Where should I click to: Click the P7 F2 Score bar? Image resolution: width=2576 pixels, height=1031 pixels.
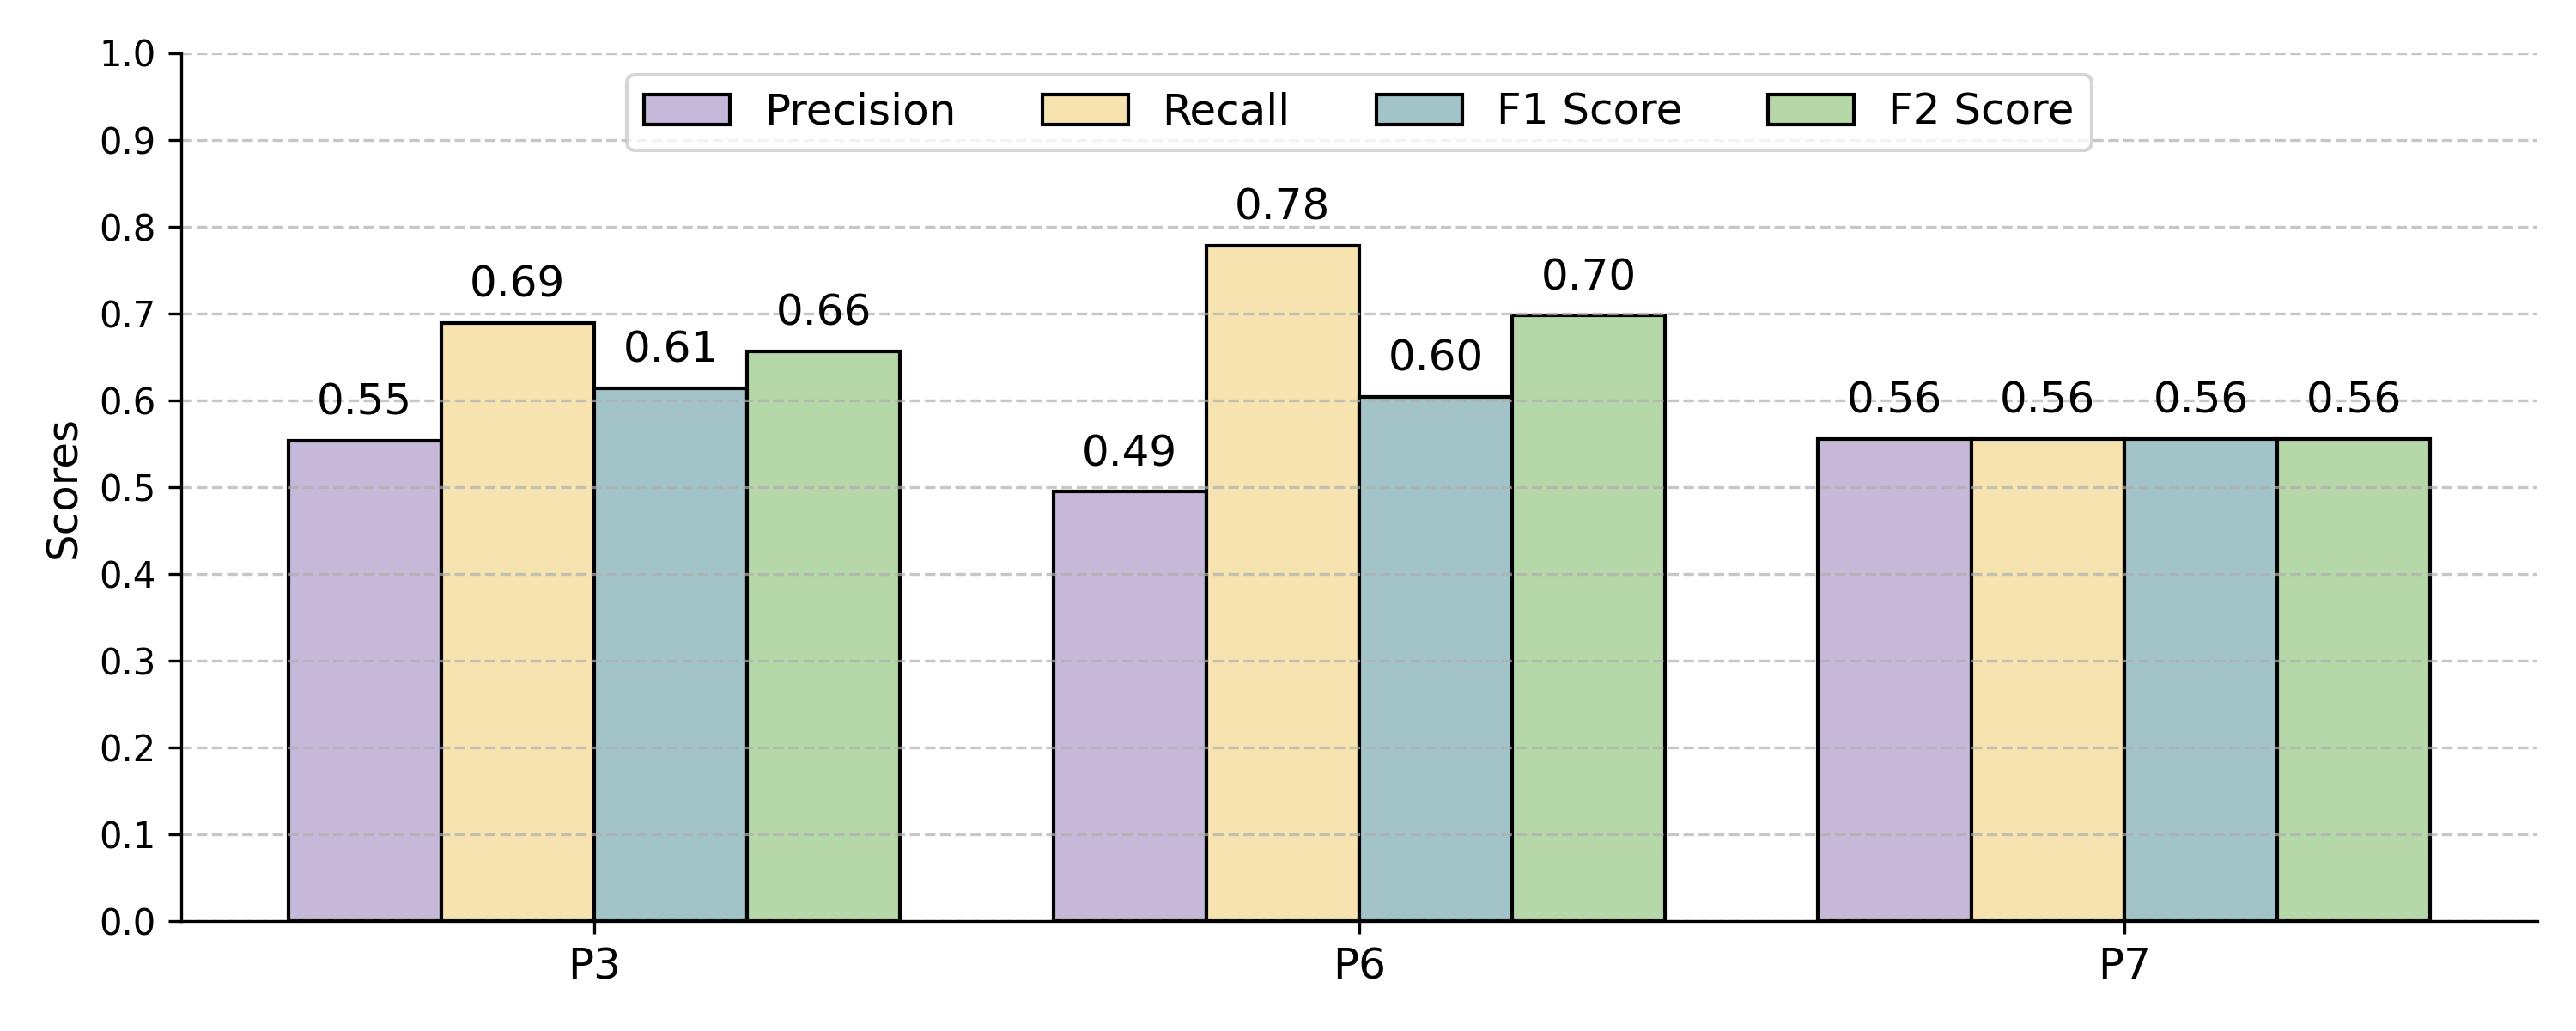click(2353, 680)
